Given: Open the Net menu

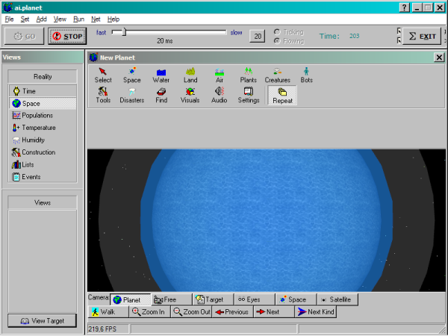Looking at the screenshot, I should click(x=96, y=18).
